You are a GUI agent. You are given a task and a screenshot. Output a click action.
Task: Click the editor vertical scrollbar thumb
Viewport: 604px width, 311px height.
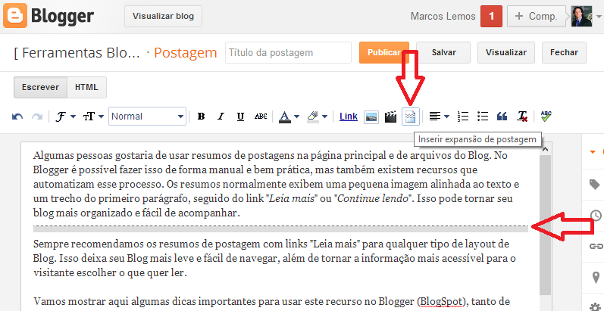(x=545, y=225)
